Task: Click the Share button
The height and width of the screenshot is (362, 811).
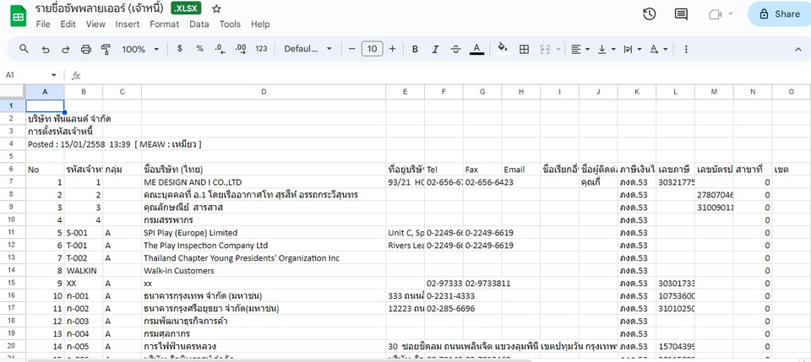Action: point(780,14)
